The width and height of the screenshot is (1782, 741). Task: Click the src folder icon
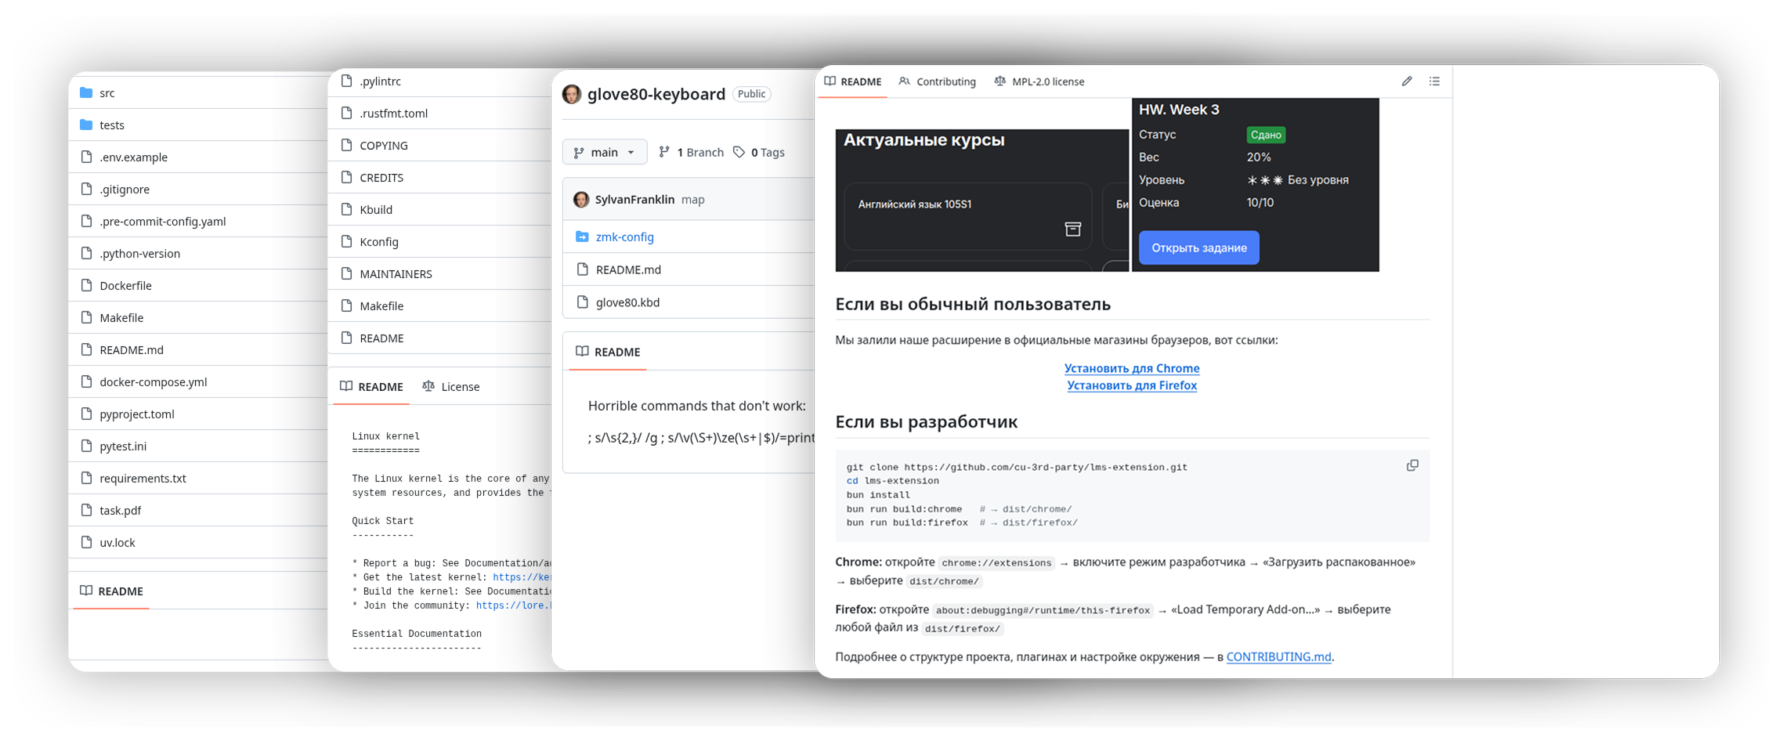click(86, 93)
